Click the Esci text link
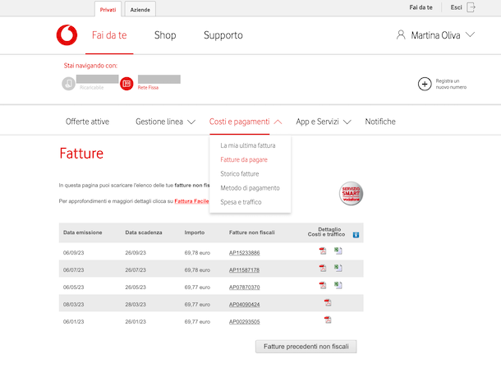The width and height of the screenshot is (501, 377). click(x=457, y=7)
